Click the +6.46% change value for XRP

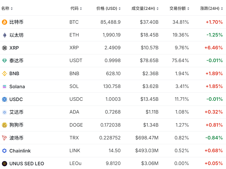(x=213, y=48)
